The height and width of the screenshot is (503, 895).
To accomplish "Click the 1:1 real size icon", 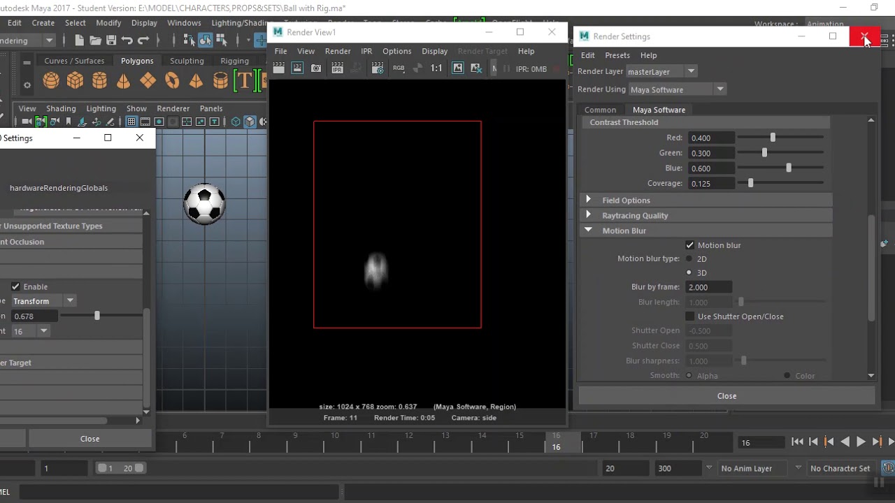I will [x=436, y=68].
